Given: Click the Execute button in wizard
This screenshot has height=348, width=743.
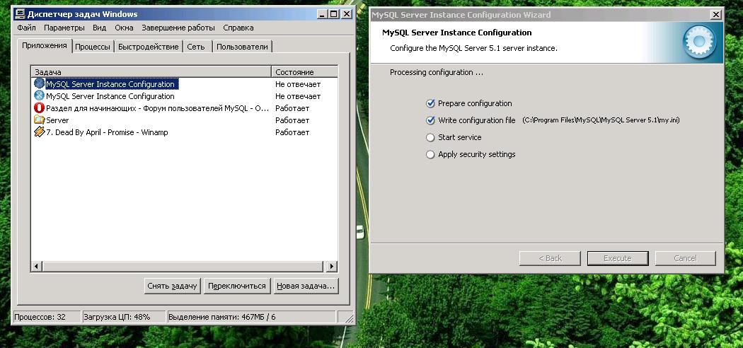Looking at the screenshot, I should tap(617, 258).
